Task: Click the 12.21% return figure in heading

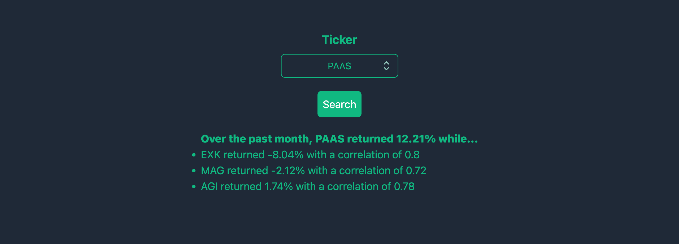Action: (x=415, y=139)
